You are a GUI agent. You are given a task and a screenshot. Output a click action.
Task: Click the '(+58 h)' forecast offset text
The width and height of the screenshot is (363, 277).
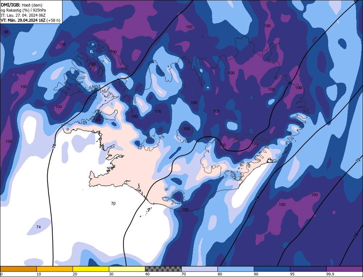[53, 20]
